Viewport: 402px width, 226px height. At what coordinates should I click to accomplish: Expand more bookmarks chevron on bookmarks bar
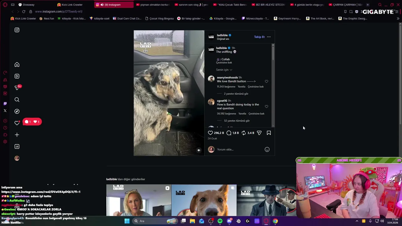(398, 19)
